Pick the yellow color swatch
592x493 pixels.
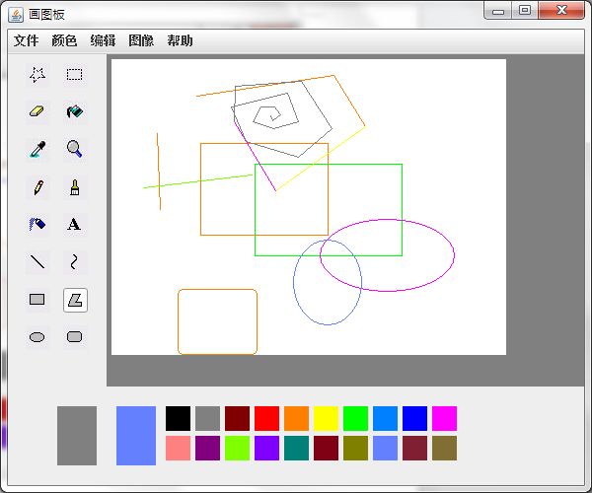(x=327, y=418)
